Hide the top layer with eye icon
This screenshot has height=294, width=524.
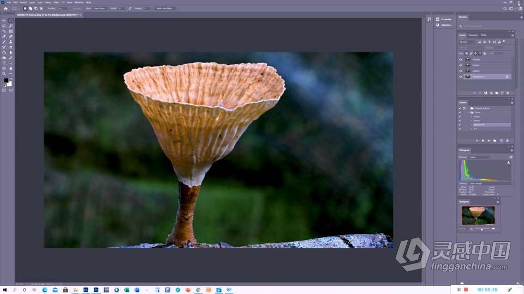point(461,60)
